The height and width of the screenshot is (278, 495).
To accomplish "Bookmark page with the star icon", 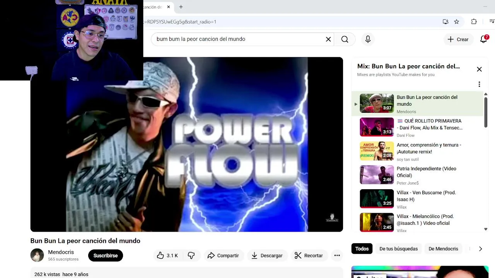I will pyautogui.click(x=457, y=22).
